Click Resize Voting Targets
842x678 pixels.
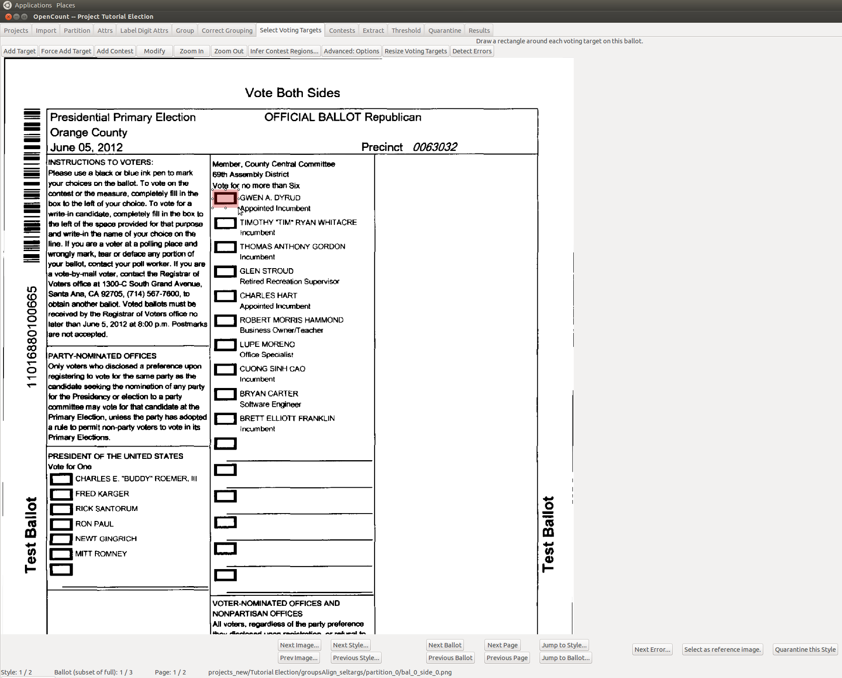point(416,51)
